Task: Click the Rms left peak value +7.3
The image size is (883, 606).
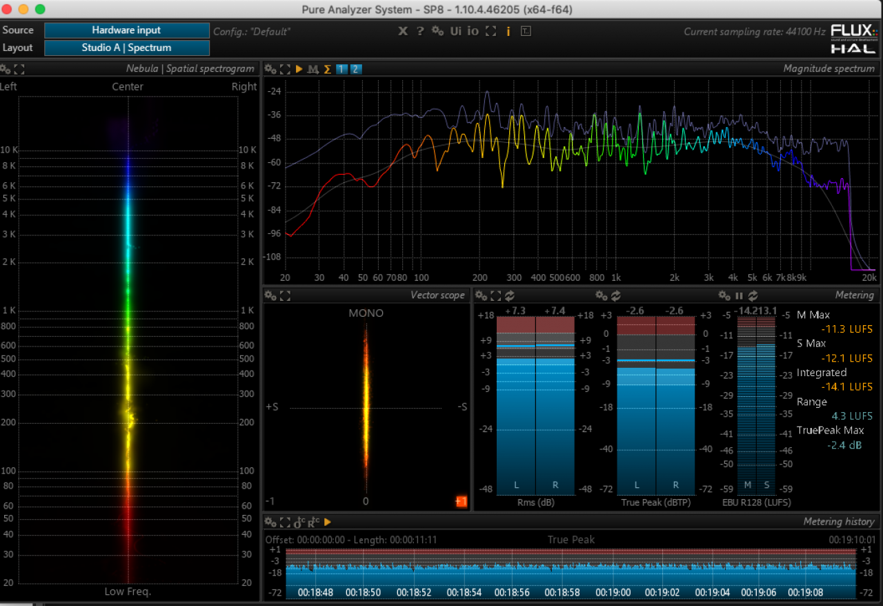Action: (515, 311)
